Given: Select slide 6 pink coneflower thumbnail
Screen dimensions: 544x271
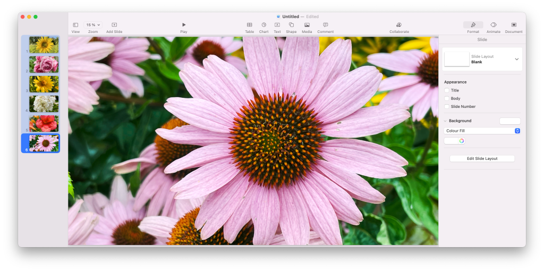Looking at the screenshot, I should coord(44,143).
